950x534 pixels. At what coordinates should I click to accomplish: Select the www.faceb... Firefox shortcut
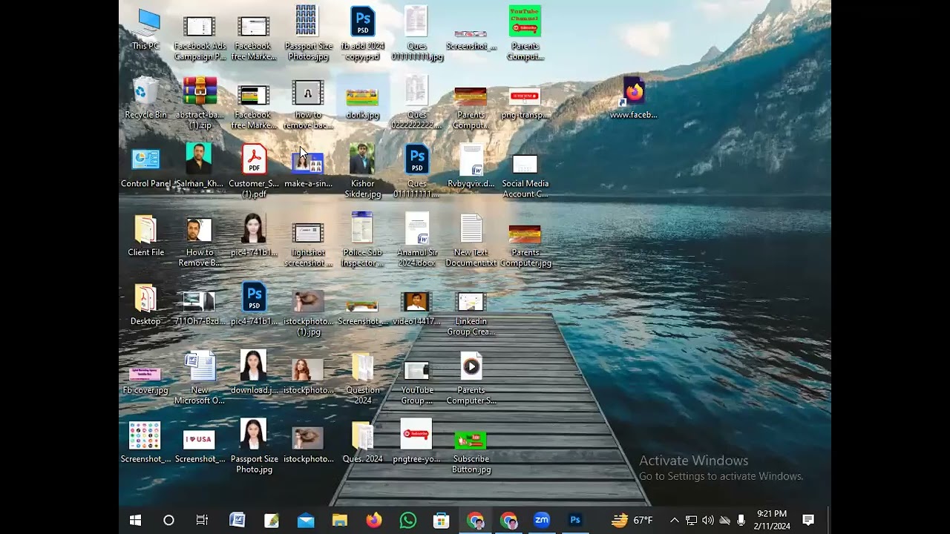[x=634, y=98]
